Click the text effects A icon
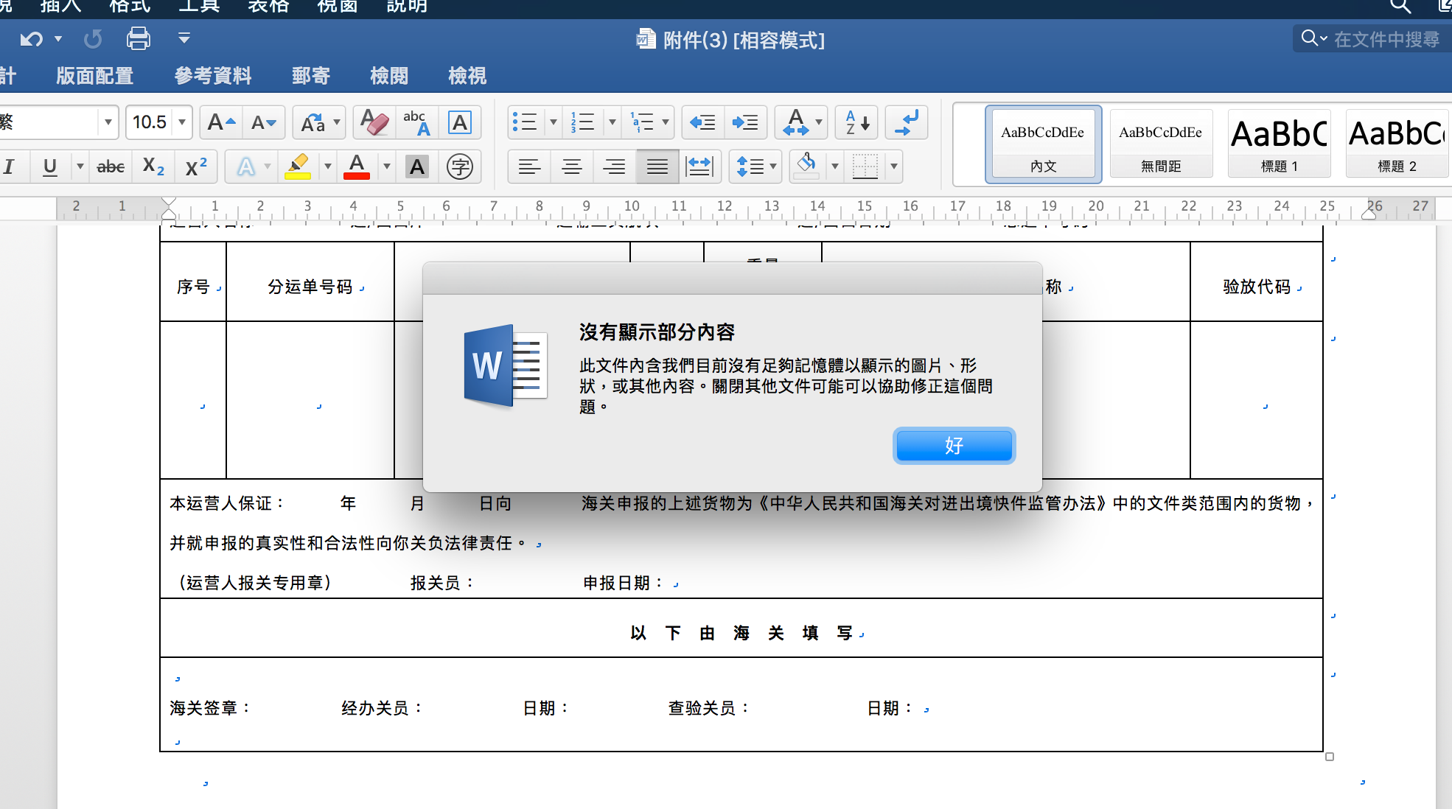 pos(246,167)
